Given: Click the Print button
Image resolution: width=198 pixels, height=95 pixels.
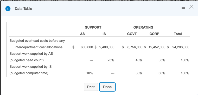Looking at the screenshot, I should 91,87.
